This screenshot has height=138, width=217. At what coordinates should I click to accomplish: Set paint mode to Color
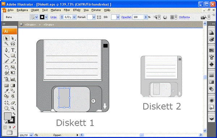(5, 127)
